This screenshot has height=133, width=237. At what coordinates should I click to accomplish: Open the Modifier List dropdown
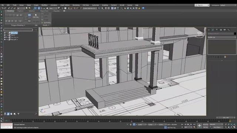tap(222, 37)
